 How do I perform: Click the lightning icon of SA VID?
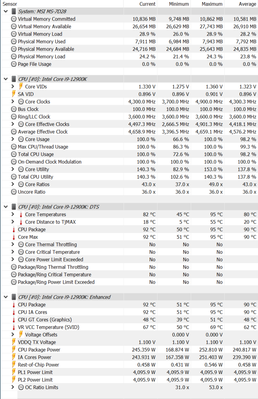[x=14, y=94]
